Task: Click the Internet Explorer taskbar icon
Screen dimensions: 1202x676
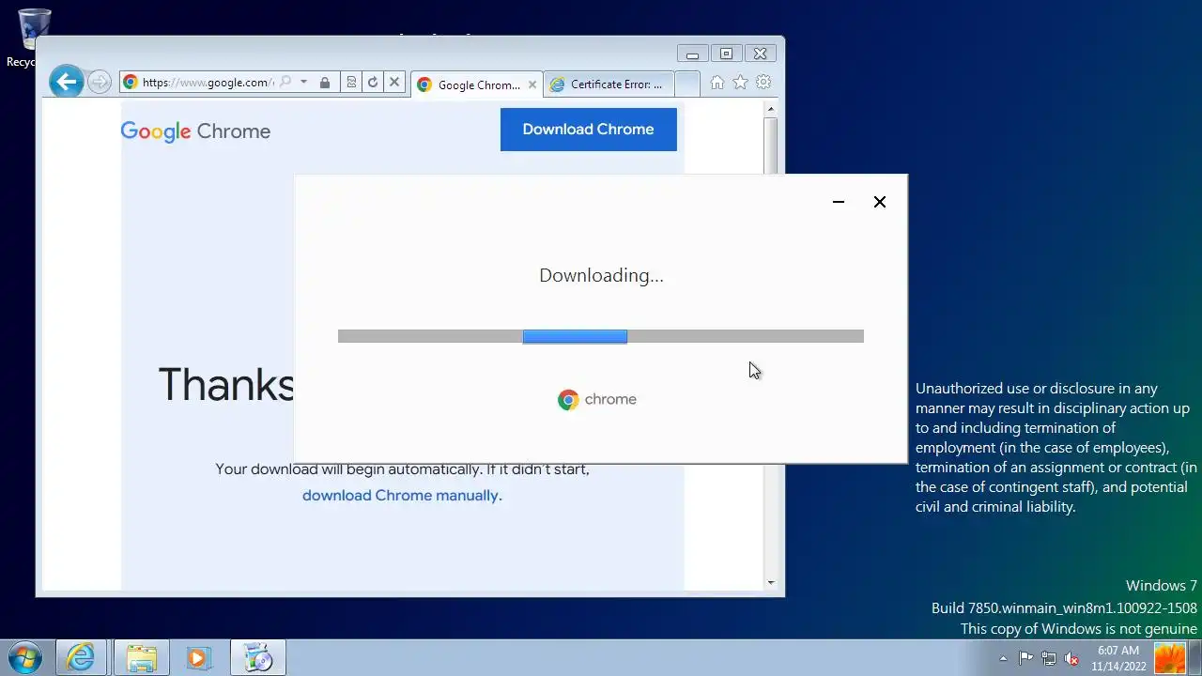Action: click(x=81, y=657)
